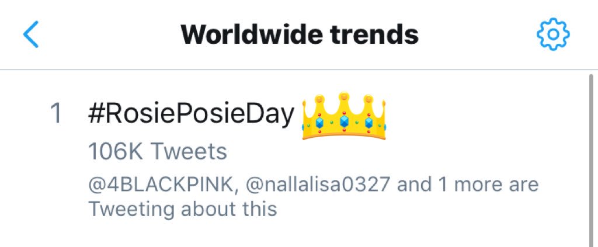Click the word "Tweets" under hashtag
Image resolution: width=598 pixels, height=247 pixels.
tap(189, 152)
